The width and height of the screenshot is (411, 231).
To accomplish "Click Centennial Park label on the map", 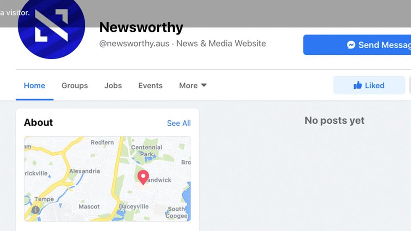I will click(x=147, y=151).
